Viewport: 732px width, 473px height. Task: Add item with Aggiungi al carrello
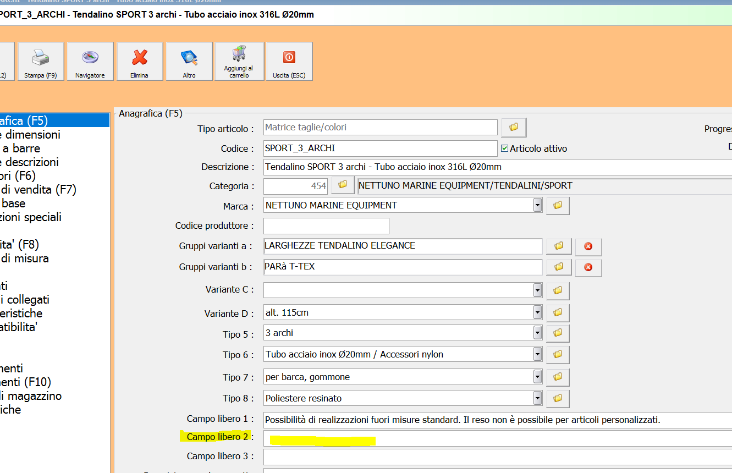click(x=239, y=61)
